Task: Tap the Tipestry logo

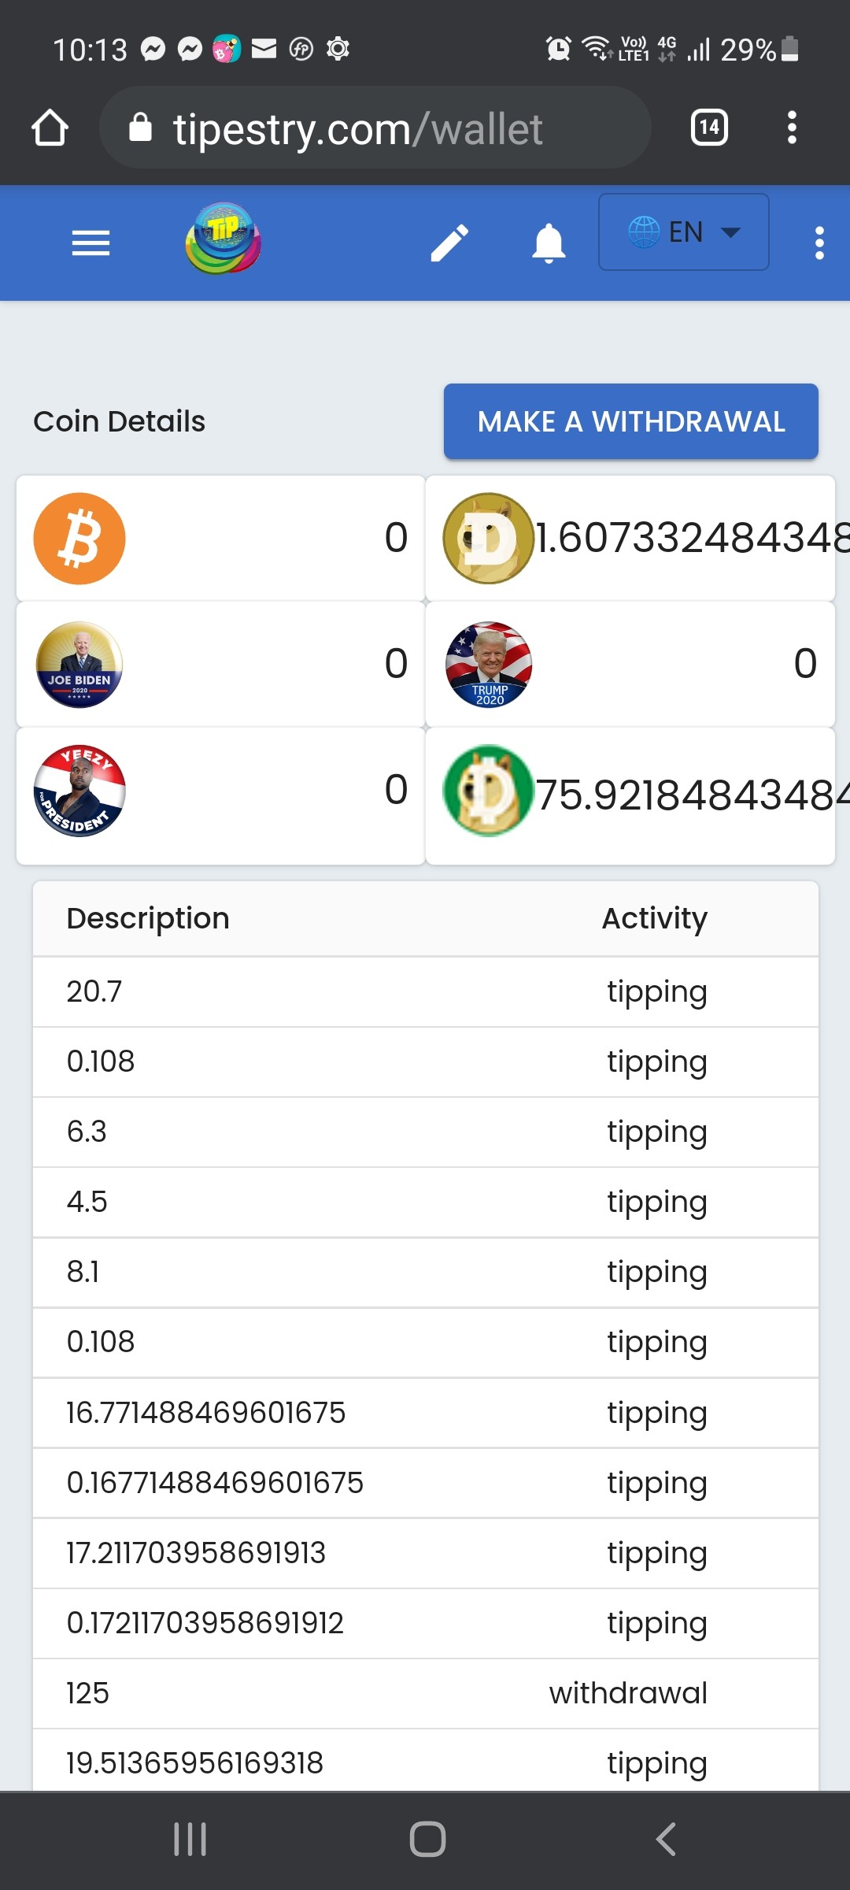Action: pyautogui.click(x=224, y=239)
